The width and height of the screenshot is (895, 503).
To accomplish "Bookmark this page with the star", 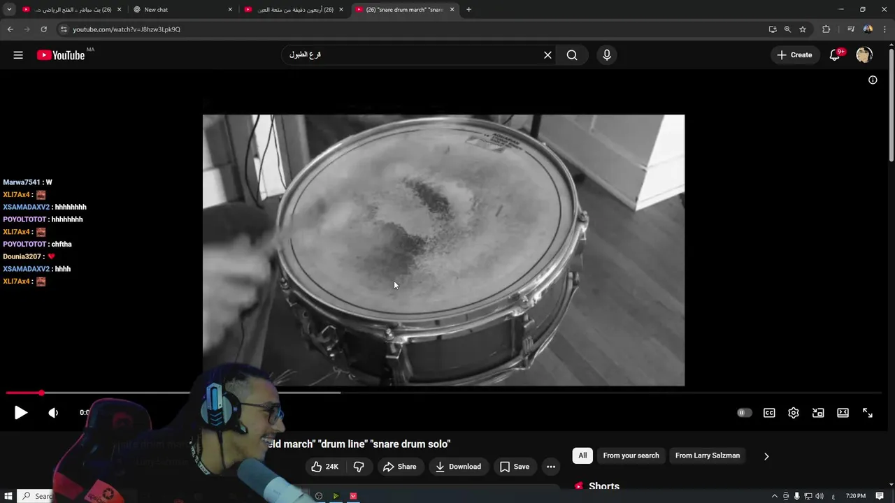I will pos(803,29).
